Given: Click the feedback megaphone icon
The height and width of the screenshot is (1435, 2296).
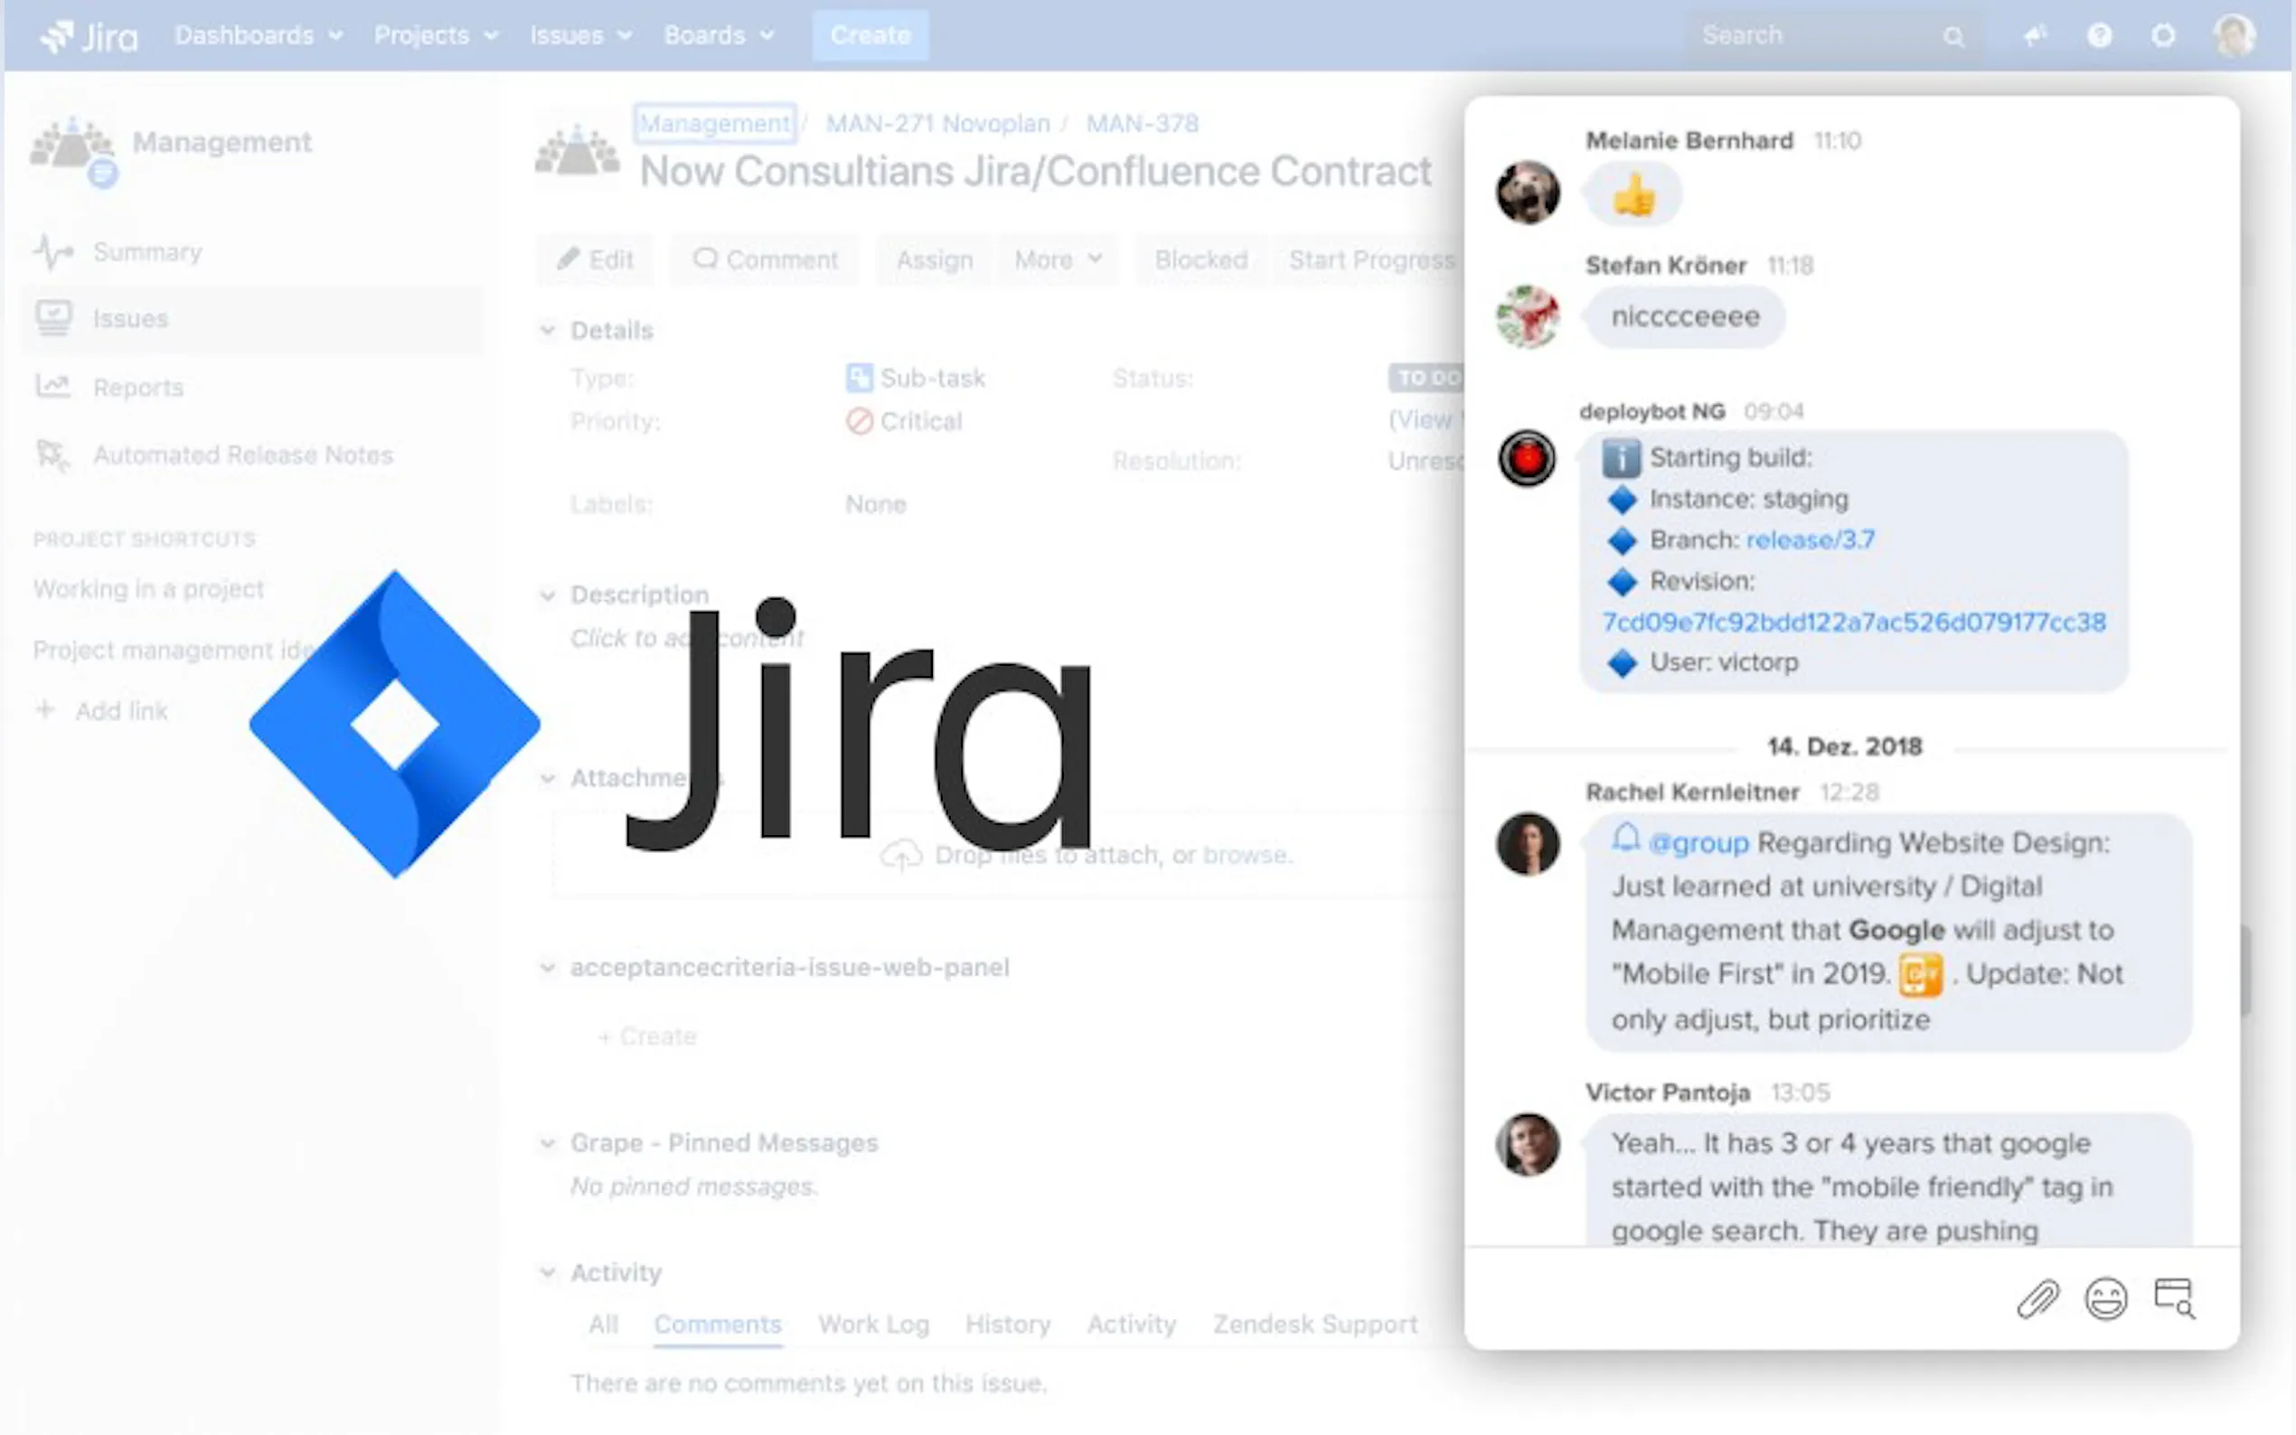Looking at the screenshot, I should coord(2034,36).
